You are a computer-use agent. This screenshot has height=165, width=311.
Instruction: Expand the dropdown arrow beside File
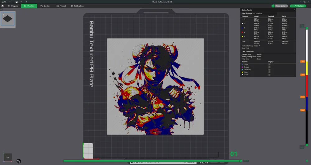click(10, 2)
